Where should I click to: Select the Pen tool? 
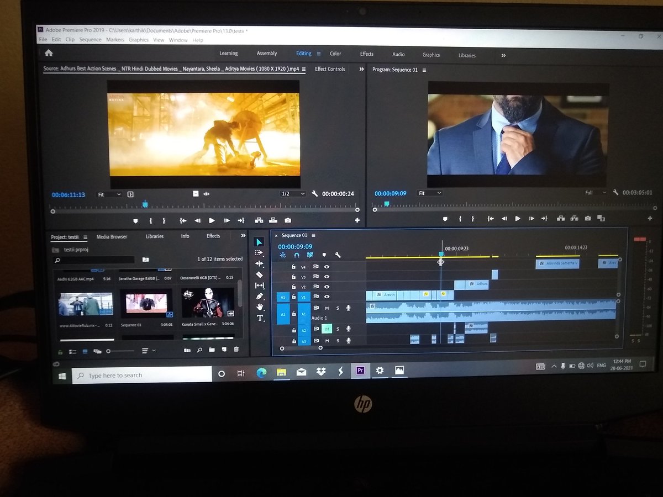[260, 297]
